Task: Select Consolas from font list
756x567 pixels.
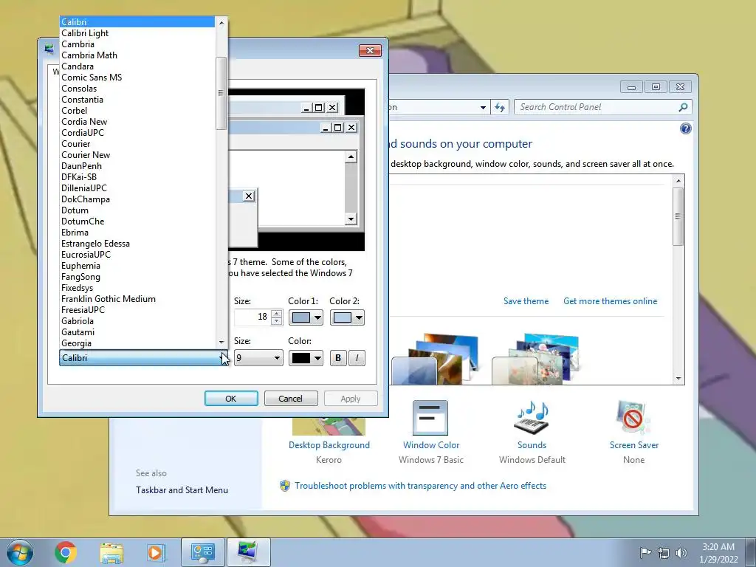Action: coord(137,89)
